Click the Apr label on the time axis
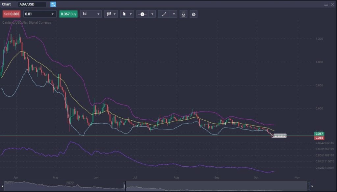The height and width of the screenshot is (192, 337). click(16, 178)
